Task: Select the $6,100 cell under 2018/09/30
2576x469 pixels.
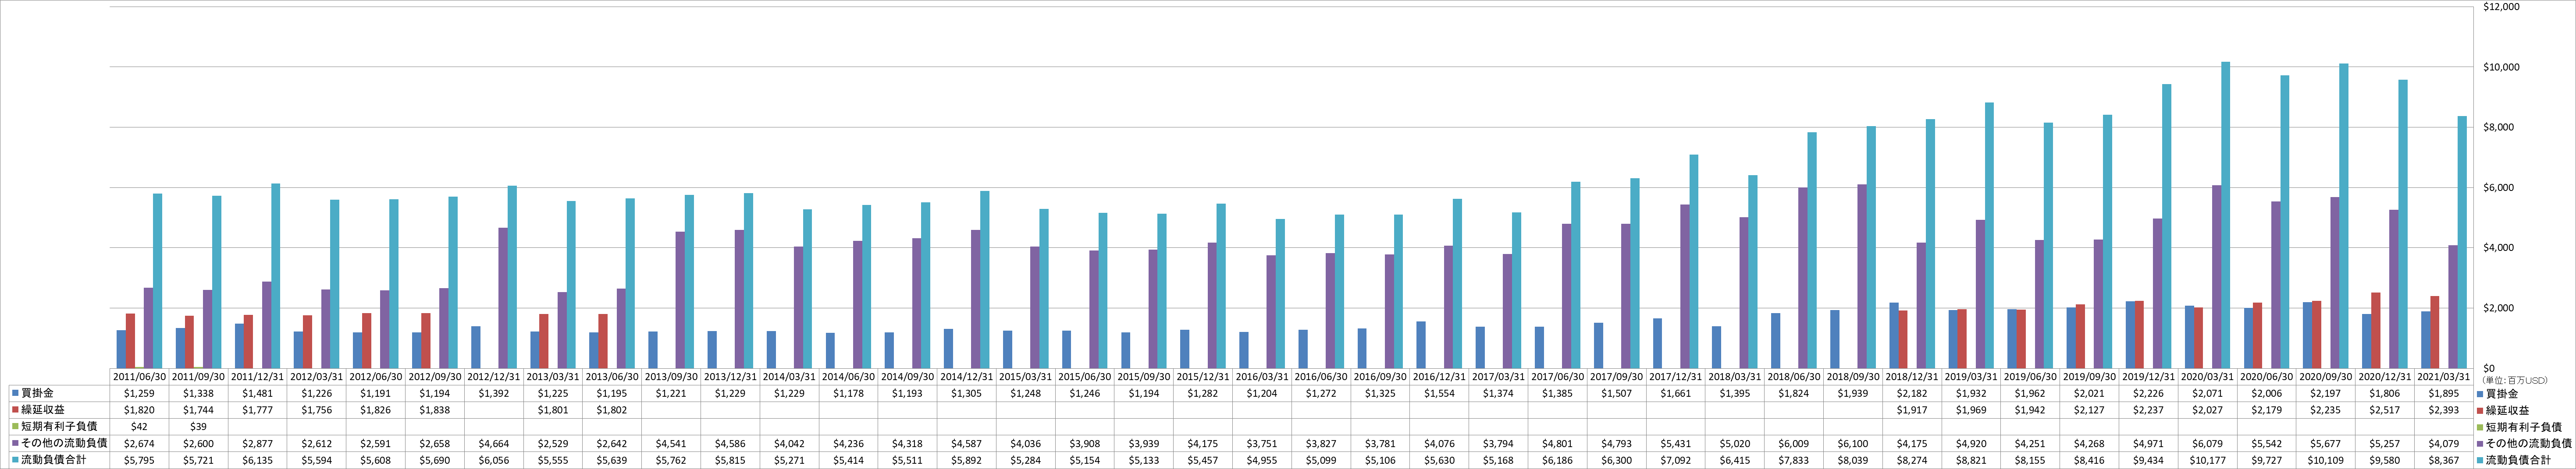Action: pos(1853,443)
